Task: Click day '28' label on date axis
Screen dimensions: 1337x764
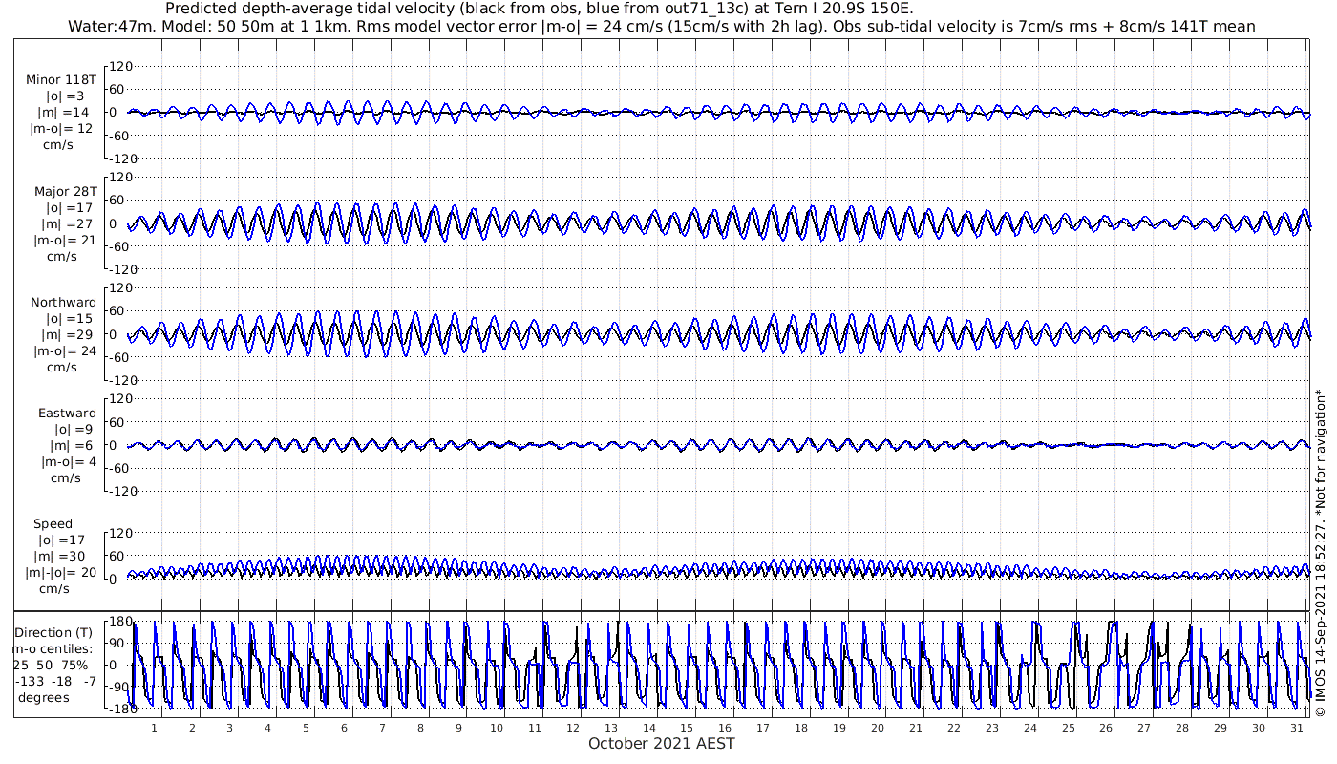Action: pos(1182,728)
